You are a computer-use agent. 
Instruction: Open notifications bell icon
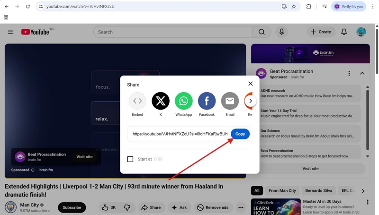(x=344, y=32)
